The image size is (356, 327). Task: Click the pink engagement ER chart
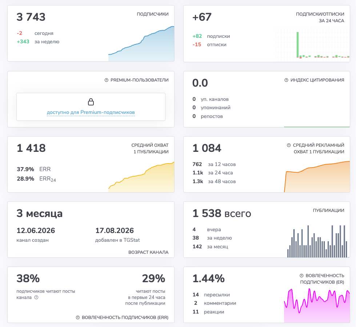pos(317,306)
